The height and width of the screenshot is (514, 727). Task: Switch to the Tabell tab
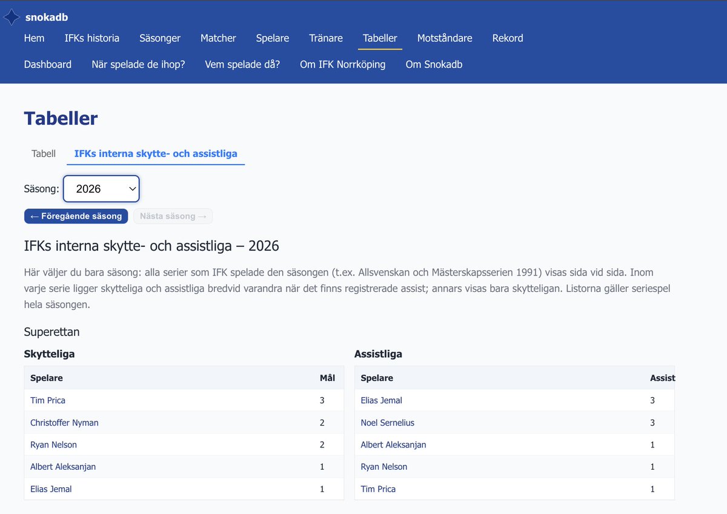44,154
